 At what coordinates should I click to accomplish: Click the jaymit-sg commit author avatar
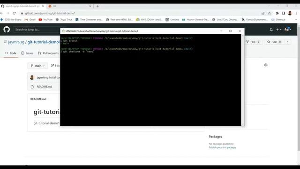32,77
